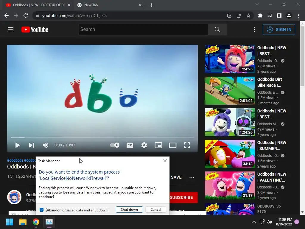Close the Task Manager dialog with X
Viewport: 305px width, 229px height.
pos(165,161)
